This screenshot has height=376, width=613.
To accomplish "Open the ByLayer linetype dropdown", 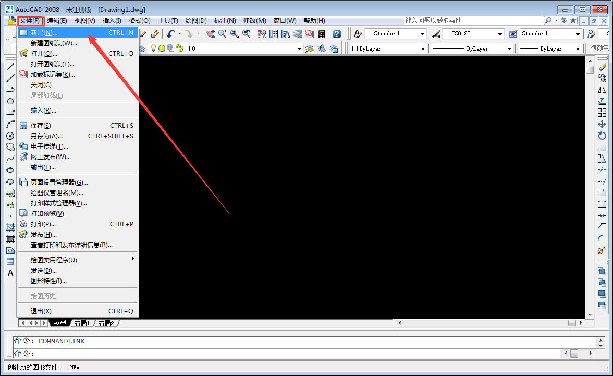I will (x=510, y=48).
